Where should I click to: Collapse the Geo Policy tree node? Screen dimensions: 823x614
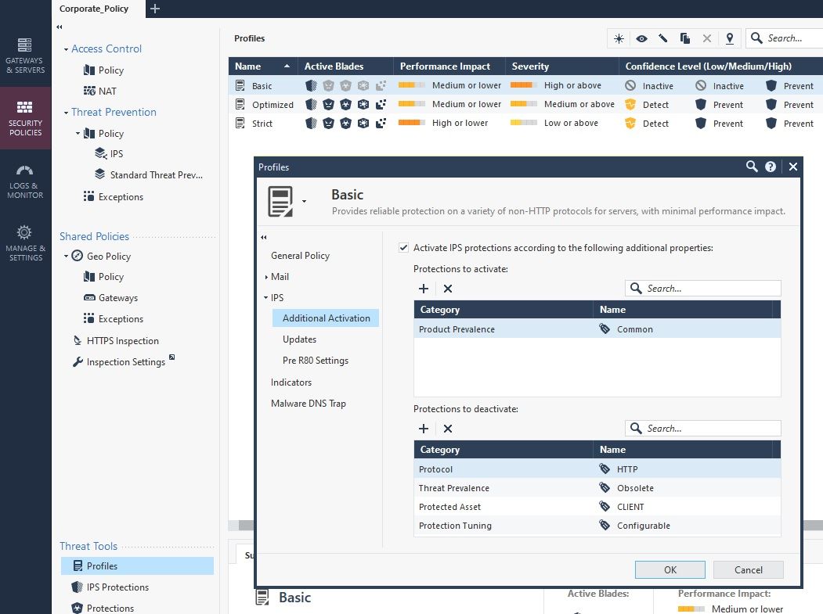click(x=67, y=257)
